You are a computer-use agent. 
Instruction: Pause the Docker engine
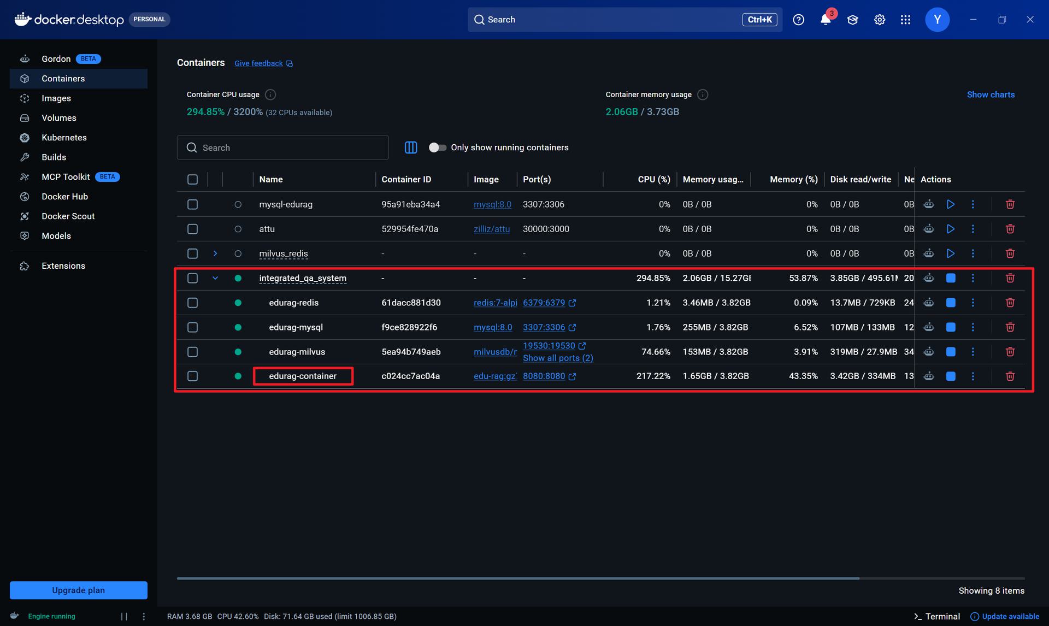pos(124,616)
